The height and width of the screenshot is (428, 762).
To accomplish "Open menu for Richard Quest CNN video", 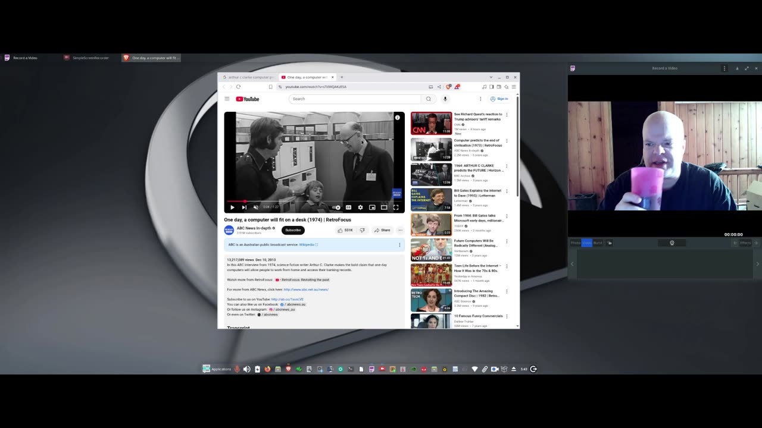I will 507,115.
